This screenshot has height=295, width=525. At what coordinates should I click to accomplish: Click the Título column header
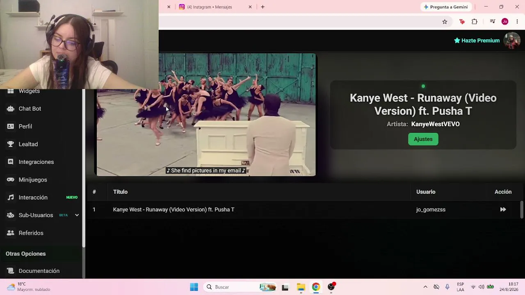click(120, 192)
